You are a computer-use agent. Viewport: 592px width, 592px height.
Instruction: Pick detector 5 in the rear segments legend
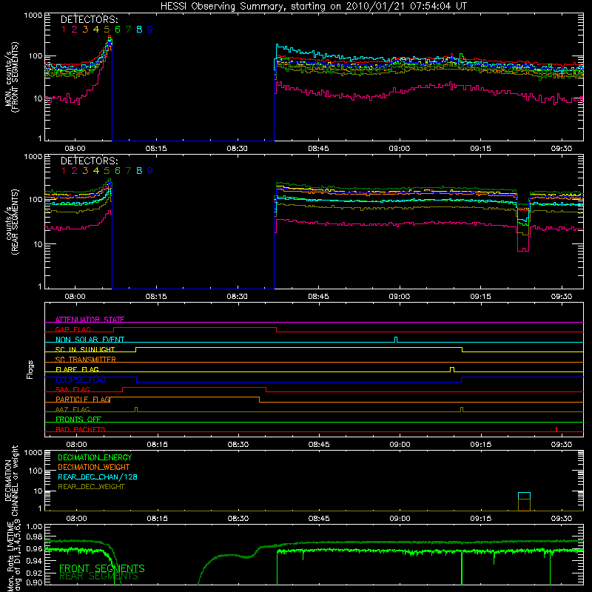pyautogui.click(x=107, y=171)
